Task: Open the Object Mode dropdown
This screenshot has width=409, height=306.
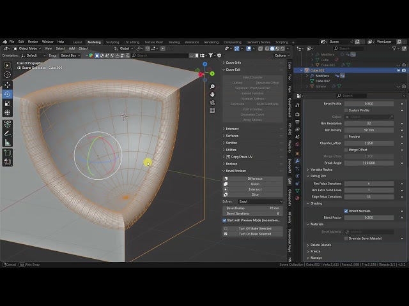Action: 27,48
